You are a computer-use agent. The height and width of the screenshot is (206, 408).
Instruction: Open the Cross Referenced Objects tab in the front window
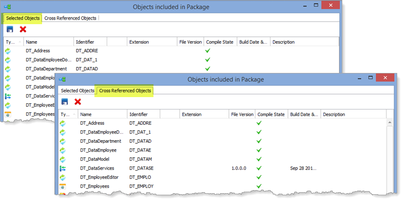pos(125,91)
